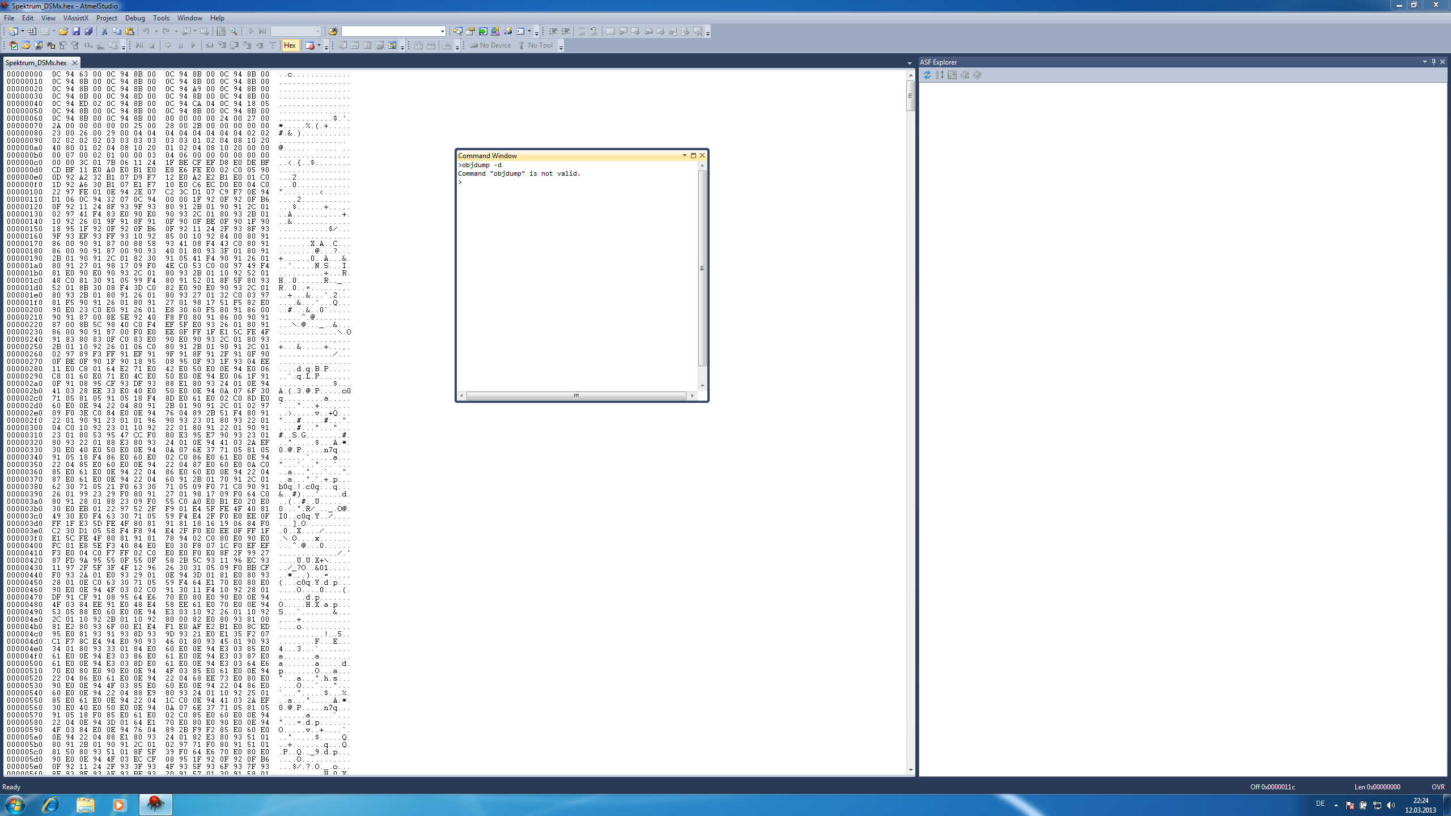Screen dimensions: 1451x816
Task: Click the Solution Explorer toolbar icon
Action: 457,32
